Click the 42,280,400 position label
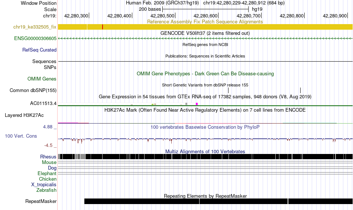 (x=119, y=16)
